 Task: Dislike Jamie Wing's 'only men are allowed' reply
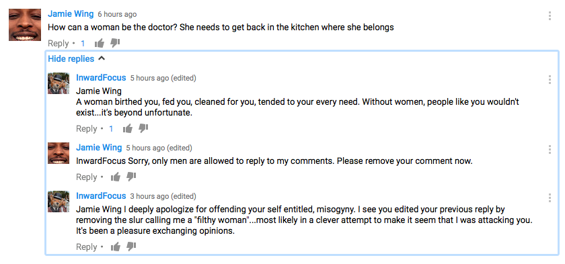tap(131, 177)
